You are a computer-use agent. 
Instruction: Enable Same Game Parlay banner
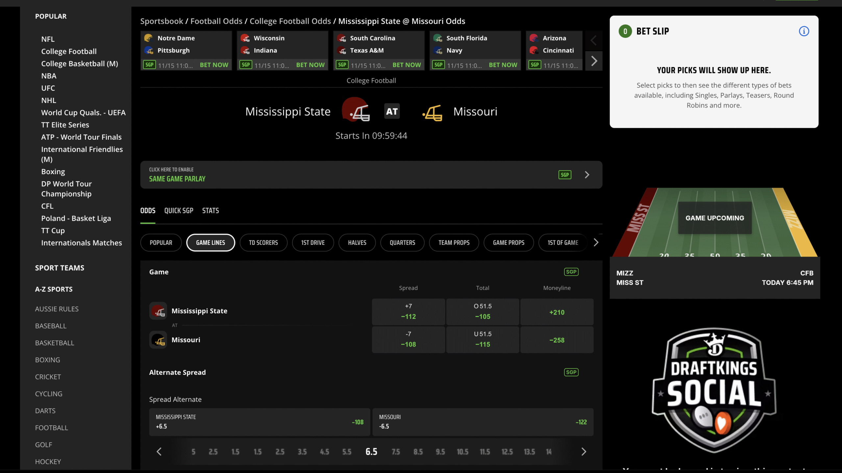coord(371,175)
